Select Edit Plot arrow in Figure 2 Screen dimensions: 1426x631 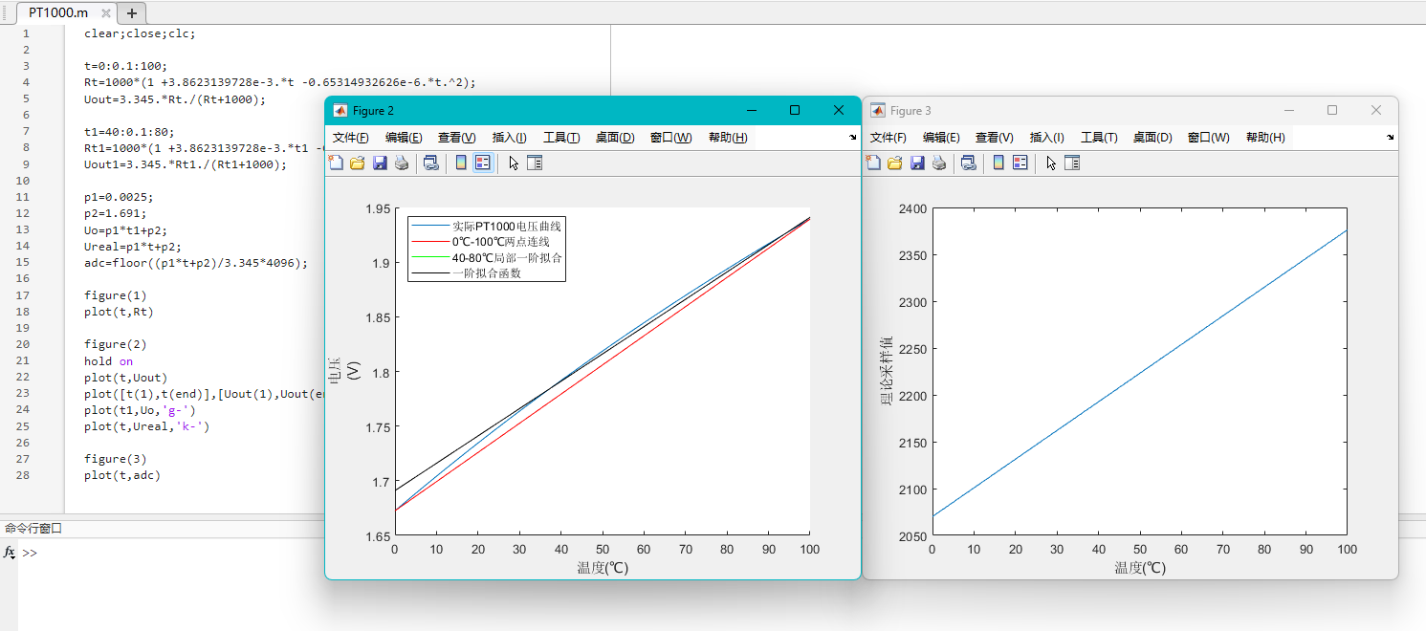514,163
